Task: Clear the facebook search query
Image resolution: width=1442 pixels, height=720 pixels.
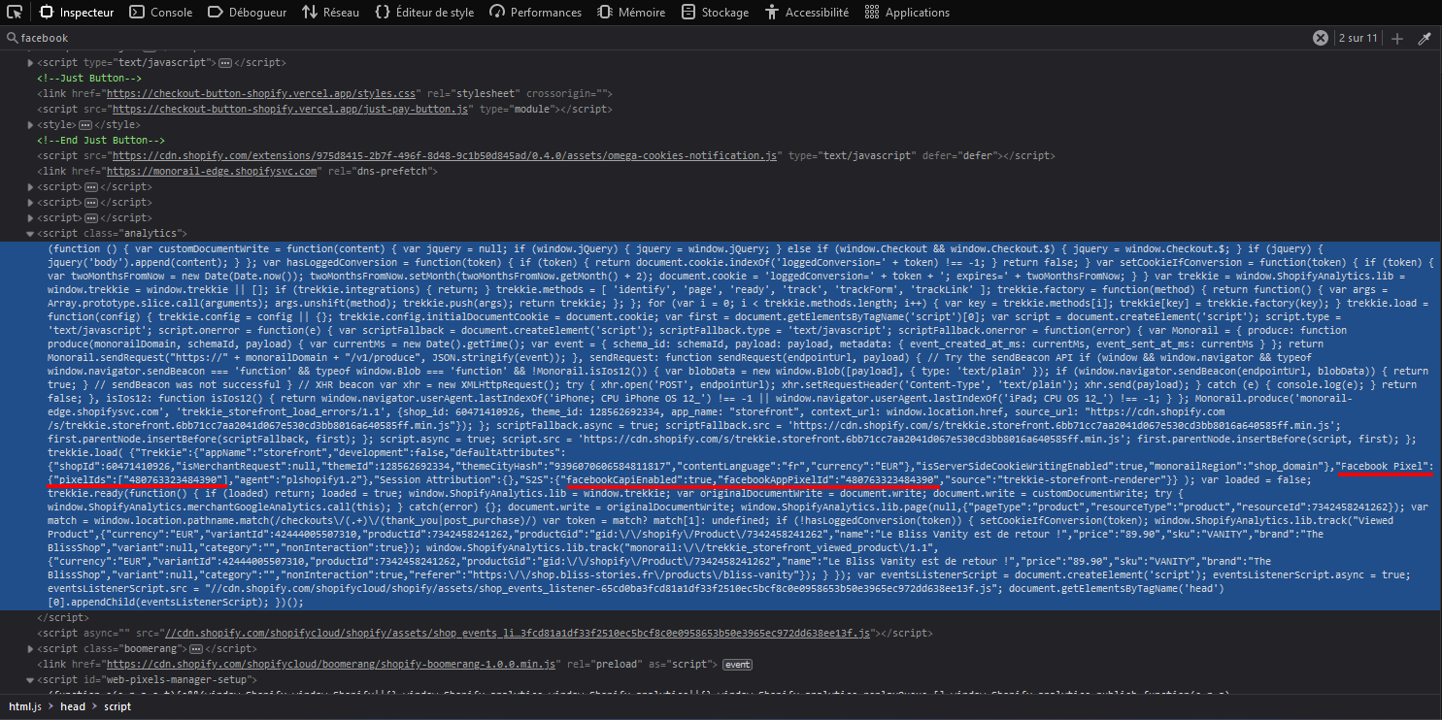Action: point(1321,38)
